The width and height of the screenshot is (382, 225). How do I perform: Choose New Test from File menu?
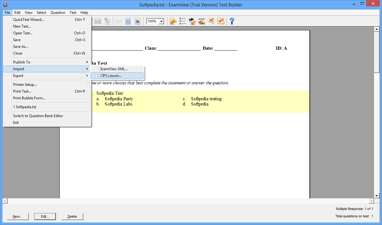[x=47, y=26]
